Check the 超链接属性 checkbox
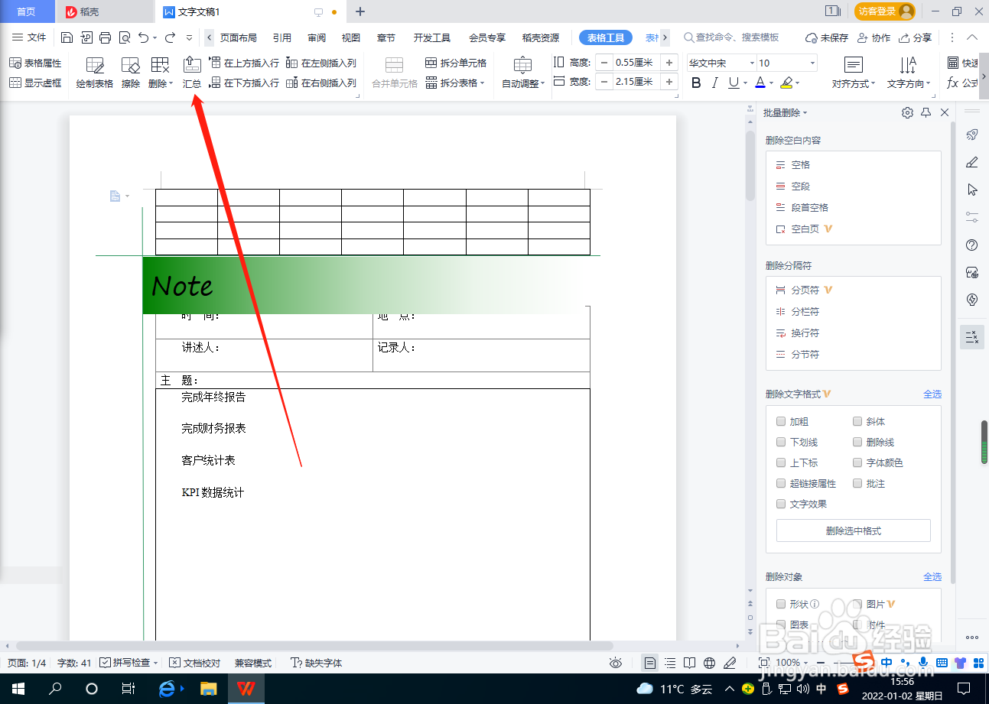This screenshot has height=704, width=989. coord(780,483)
